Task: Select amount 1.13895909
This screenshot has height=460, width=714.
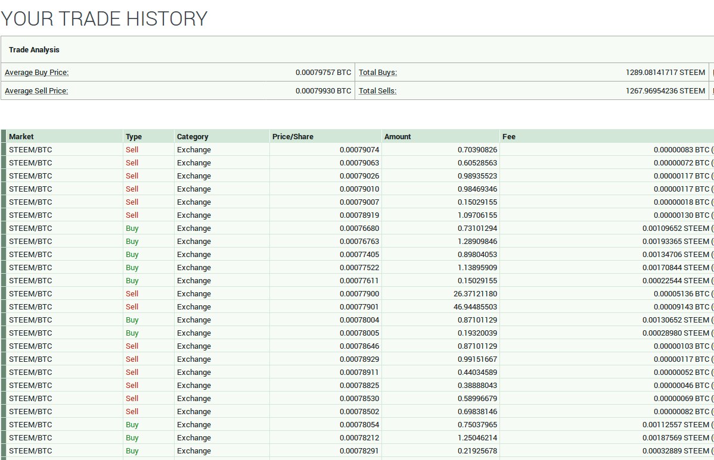Action: pos(477,268)
